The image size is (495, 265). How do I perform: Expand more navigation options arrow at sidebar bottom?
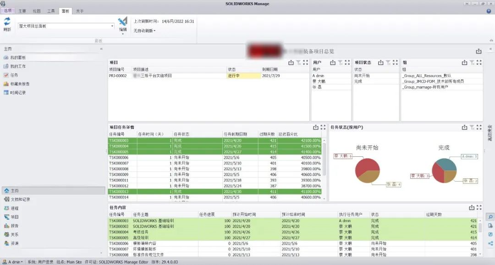101,253
